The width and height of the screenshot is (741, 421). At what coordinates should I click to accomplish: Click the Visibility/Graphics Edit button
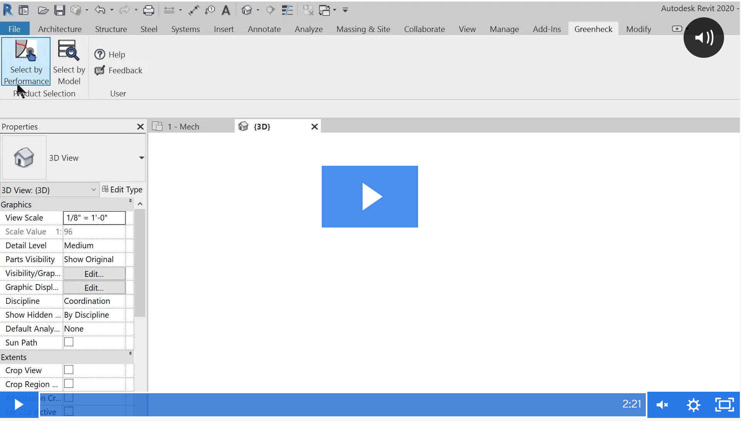94,274
